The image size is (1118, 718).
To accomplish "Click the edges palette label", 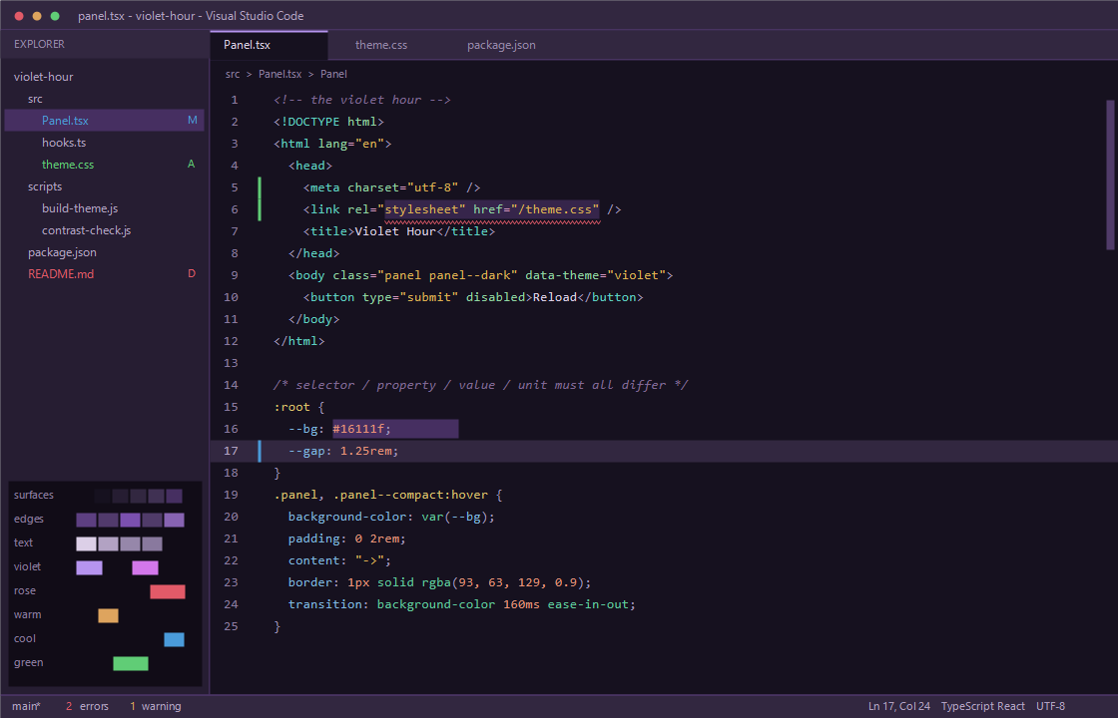I will pyautogui.click(x=29, y=520).
